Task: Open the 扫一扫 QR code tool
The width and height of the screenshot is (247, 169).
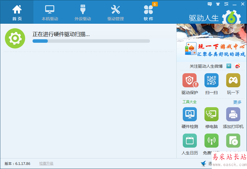Action: pyautogui.click(x=212, y=84)
